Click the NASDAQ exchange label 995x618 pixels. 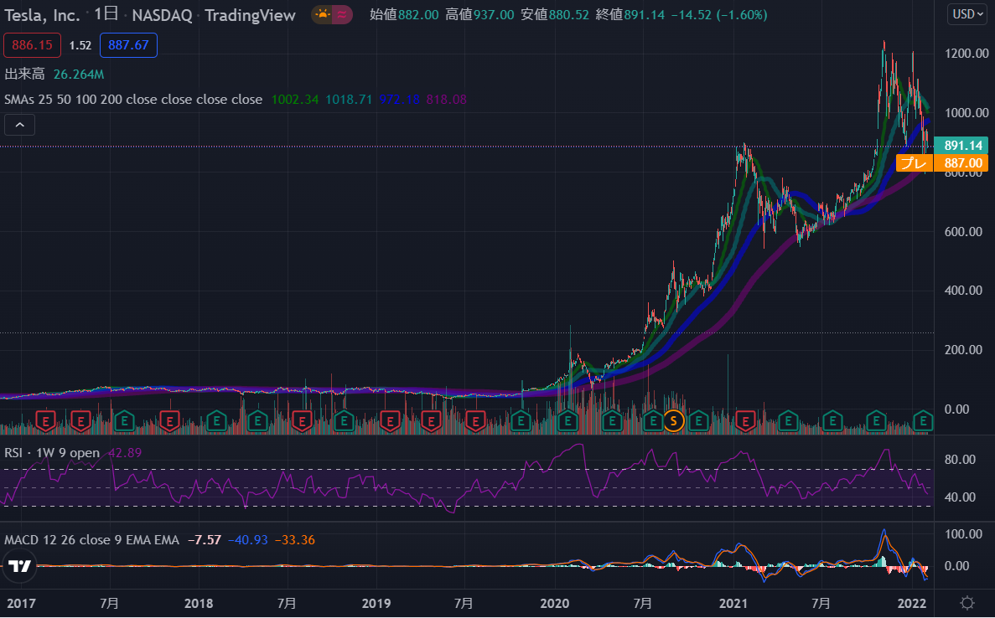pos(162,15)
